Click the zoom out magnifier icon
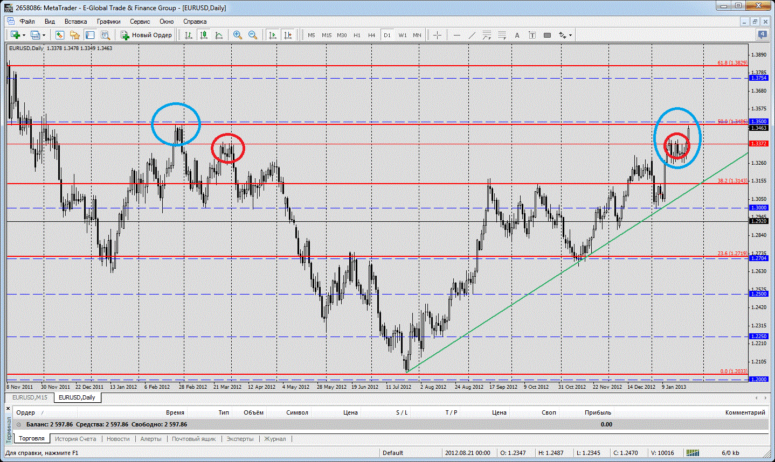Screen dimensions: 775x462 252,35
